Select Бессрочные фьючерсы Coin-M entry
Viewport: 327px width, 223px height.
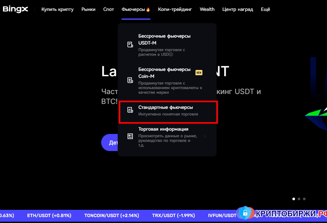tap(167, 80)
